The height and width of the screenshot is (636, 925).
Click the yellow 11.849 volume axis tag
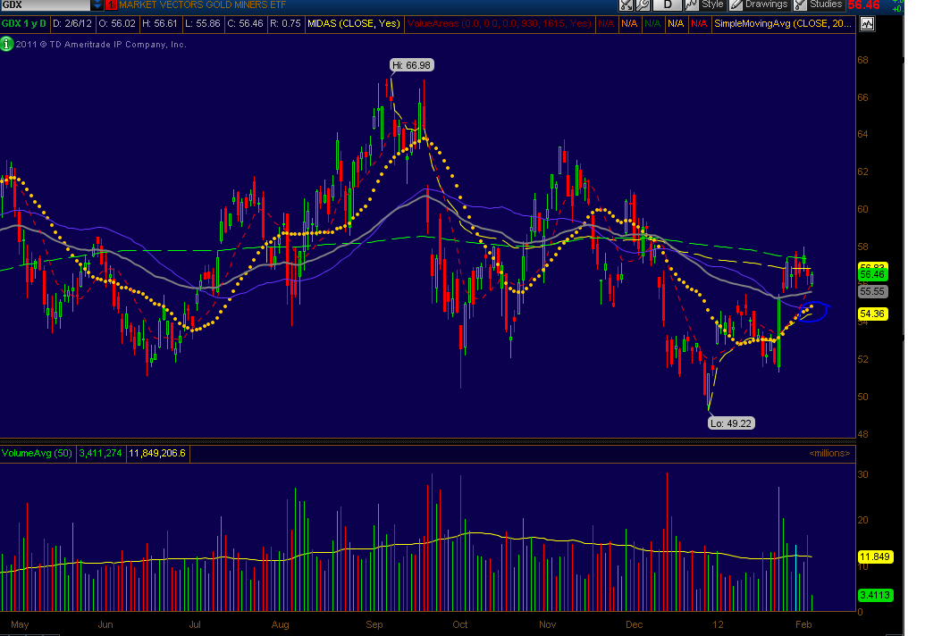coord(875,557)
